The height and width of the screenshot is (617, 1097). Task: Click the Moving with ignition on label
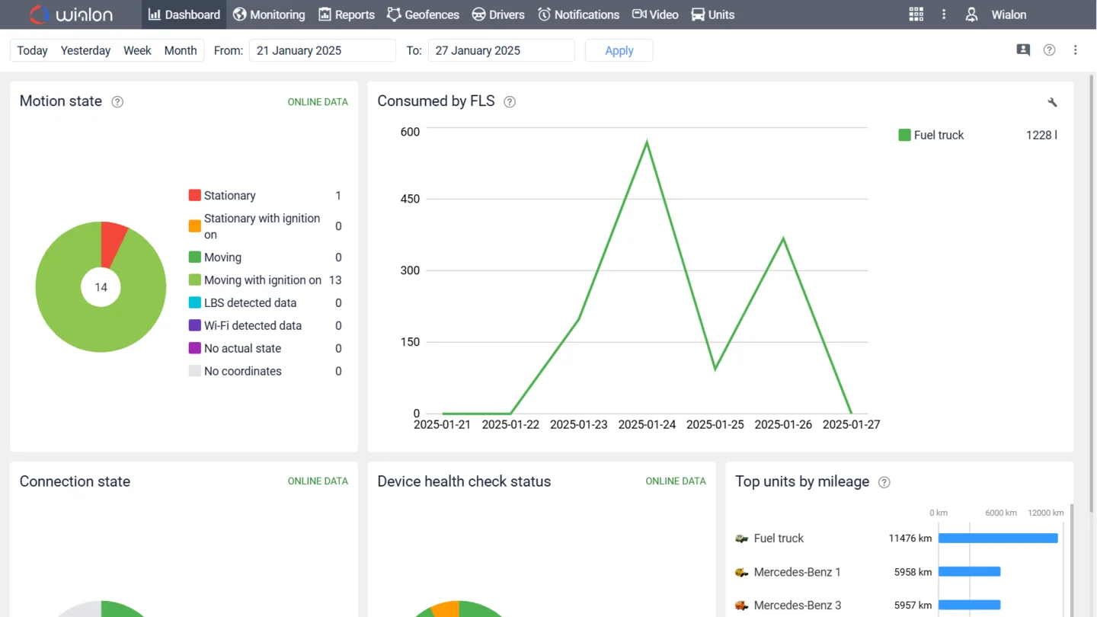[x=263, y=280]
